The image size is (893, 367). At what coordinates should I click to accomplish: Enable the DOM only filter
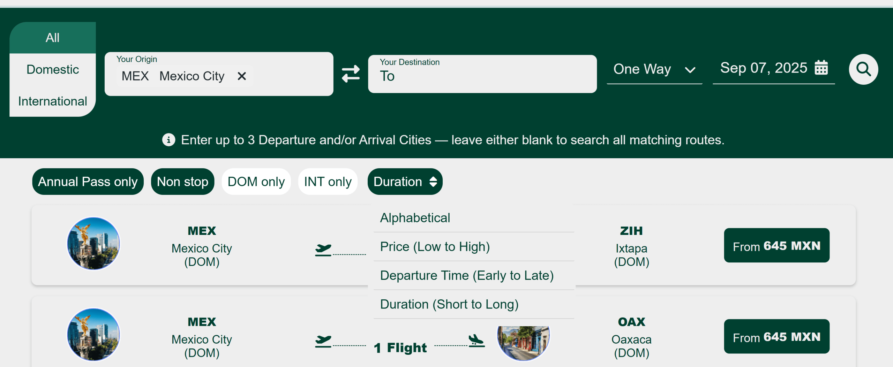256,182
